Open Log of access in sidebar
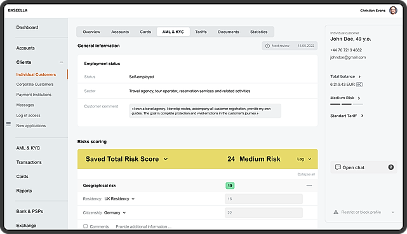The width and height of the screenshot is (407, 234). pyautogui.click(x=29, y=116)
